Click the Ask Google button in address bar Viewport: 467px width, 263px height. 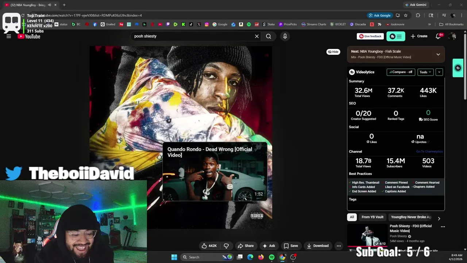coord(380,15)
